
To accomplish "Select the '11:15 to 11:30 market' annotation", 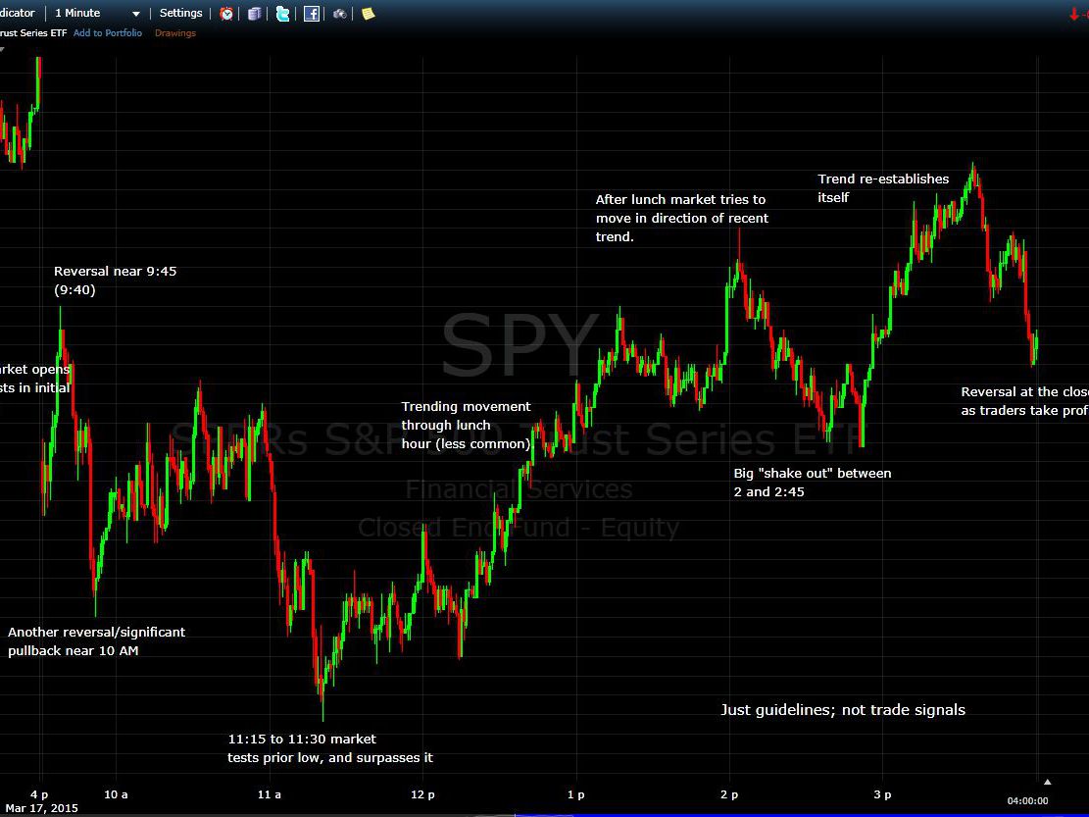I will [330, 748].
